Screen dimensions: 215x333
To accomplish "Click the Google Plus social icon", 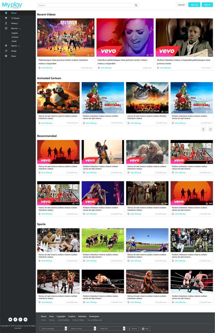I will click(x=20, y=320).
